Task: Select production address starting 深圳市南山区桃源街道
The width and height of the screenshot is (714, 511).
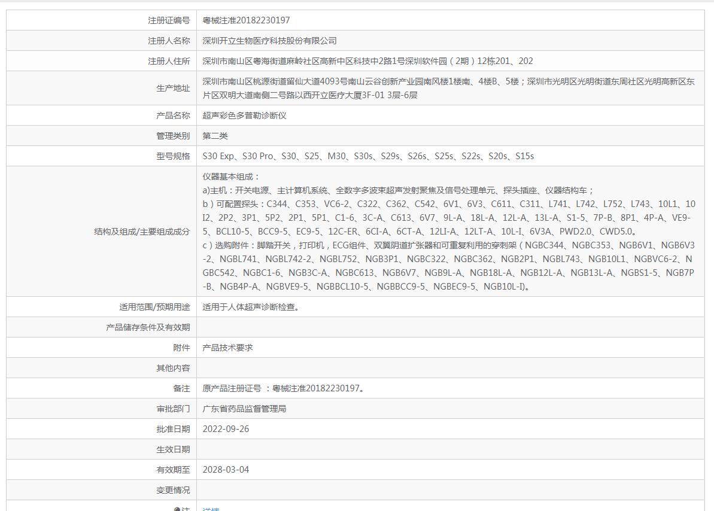Action: pyautogui.click(x=448, y=89)
